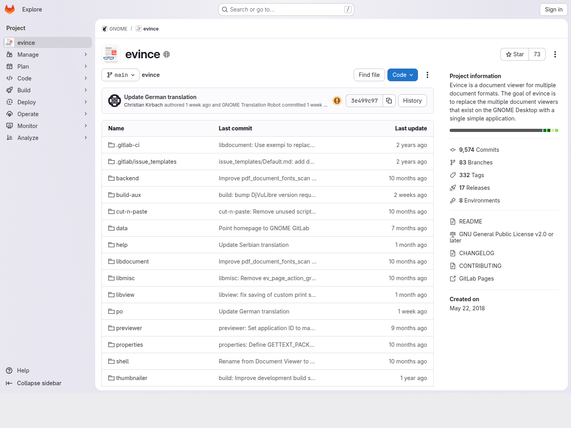Expand the Code sidebar section

pyautogui.click(x=48, y=78)
